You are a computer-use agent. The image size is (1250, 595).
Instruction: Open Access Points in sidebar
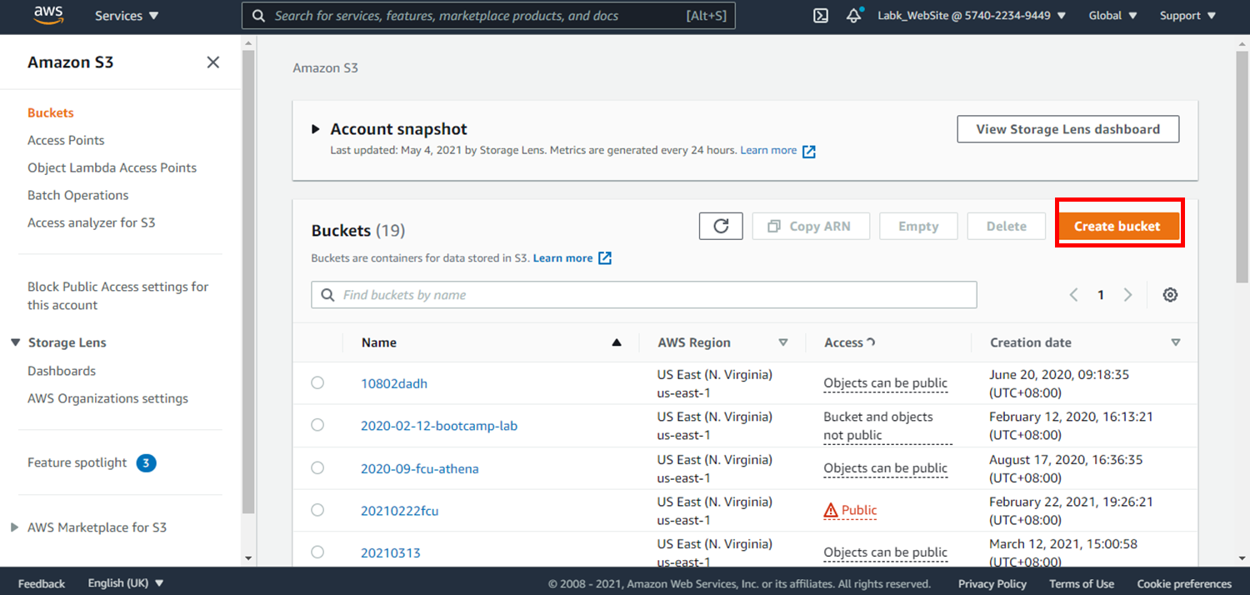pos(66,140)
